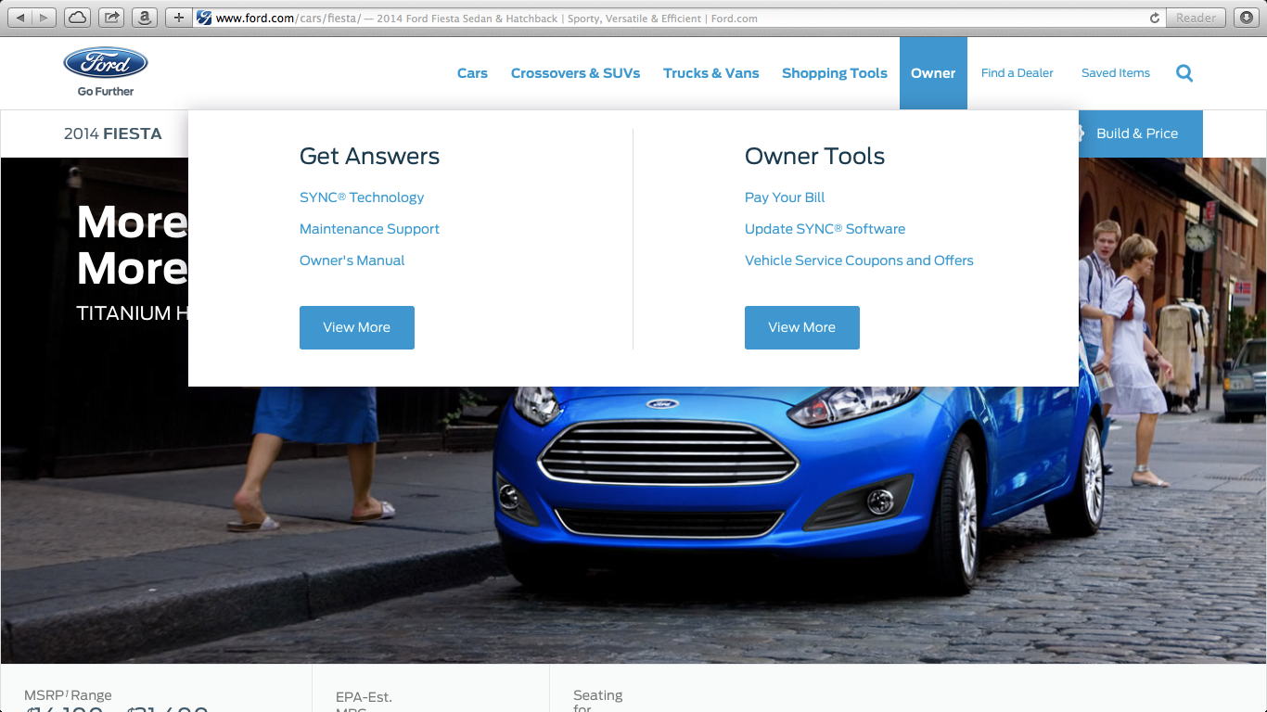Click the Go Further tagline
1267x712 pixels.
click(106, 91)
